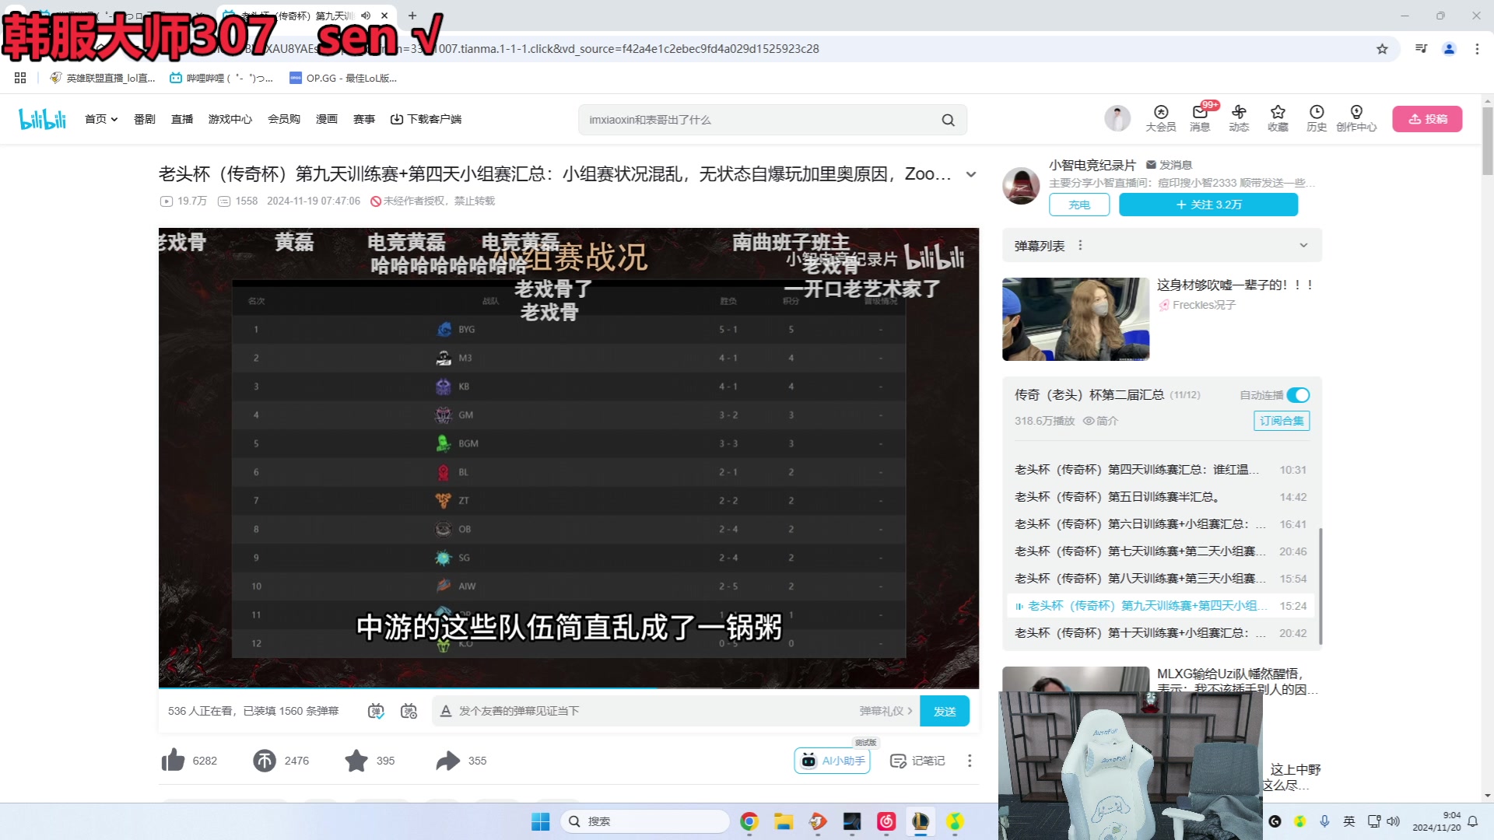Go to 漫画 in the navigation
The width and height of the screenshot is (1494, 840).
pos(327,119)
